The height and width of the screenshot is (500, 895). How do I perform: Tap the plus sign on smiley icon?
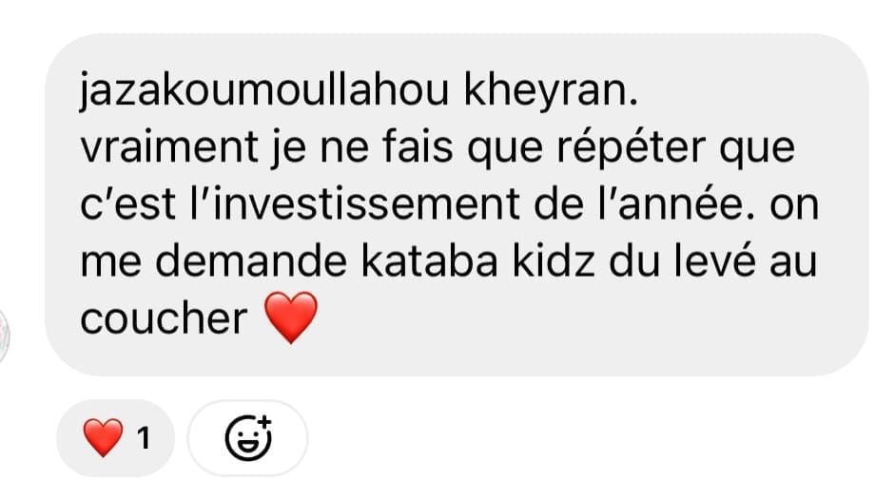click(x=263, y=423)
